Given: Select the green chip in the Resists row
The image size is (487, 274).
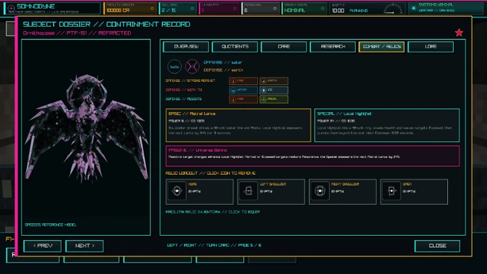Looking at the screenshot, I should point(273,99).
